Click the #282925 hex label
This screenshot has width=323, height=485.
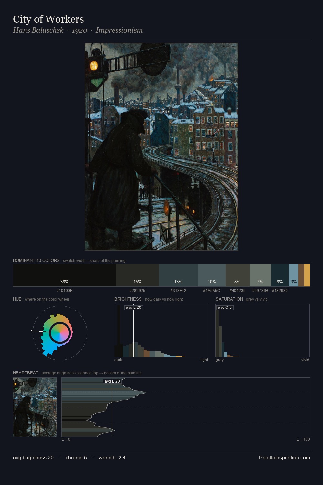coord(137,291)
